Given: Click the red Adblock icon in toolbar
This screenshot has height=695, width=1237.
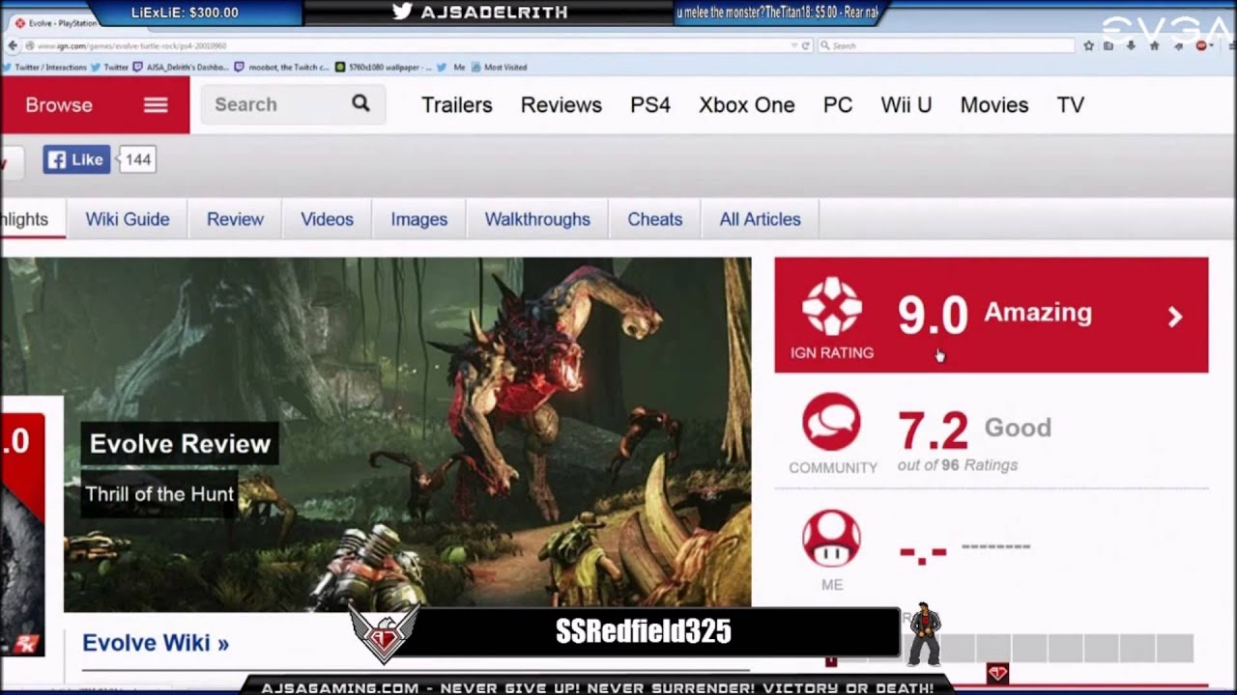Looking at the screenshot, I should pos(1202,45).
